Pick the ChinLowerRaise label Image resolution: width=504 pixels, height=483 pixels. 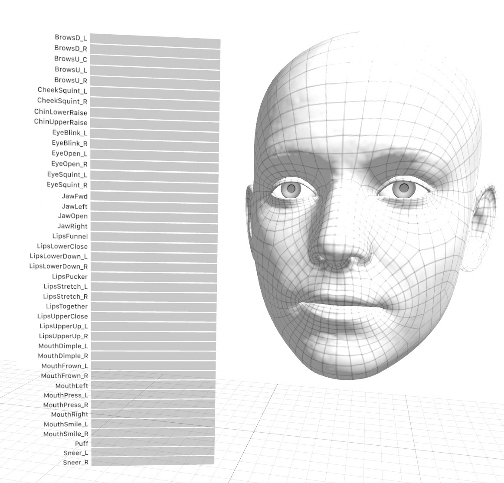(61, 112)
